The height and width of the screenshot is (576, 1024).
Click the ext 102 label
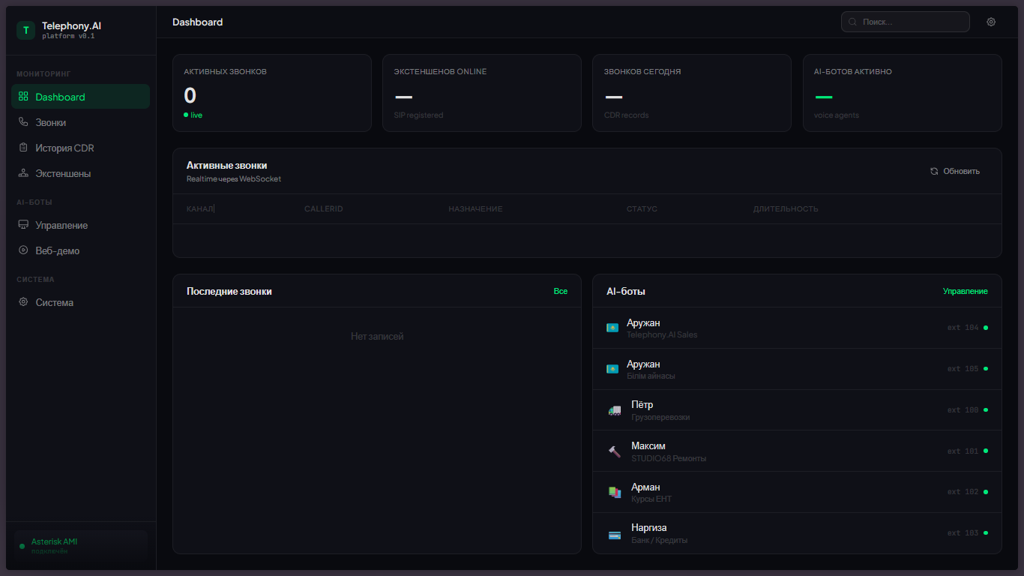pos(963,492)
